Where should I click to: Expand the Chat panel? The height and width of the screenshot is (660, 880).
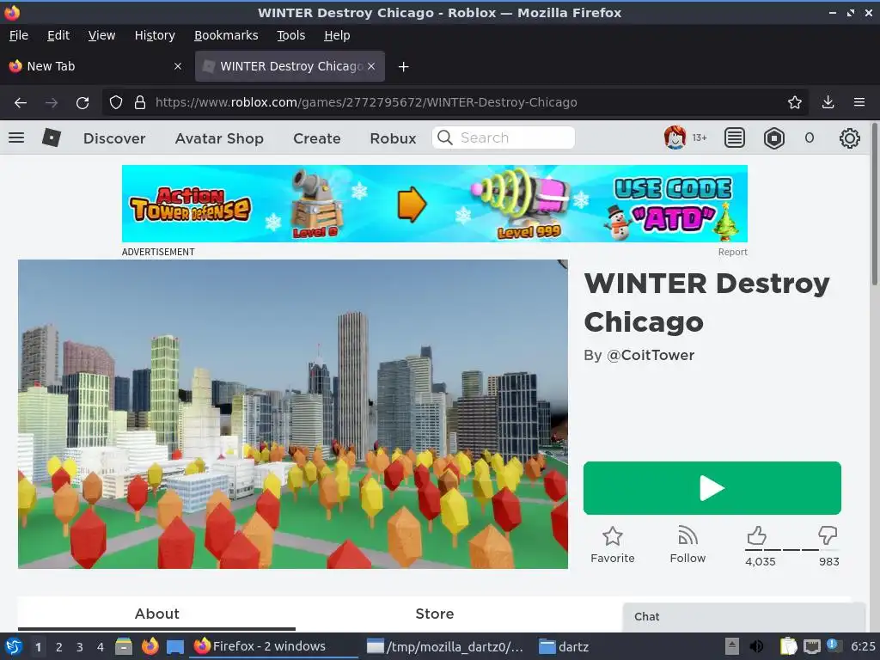pos(743,617)
